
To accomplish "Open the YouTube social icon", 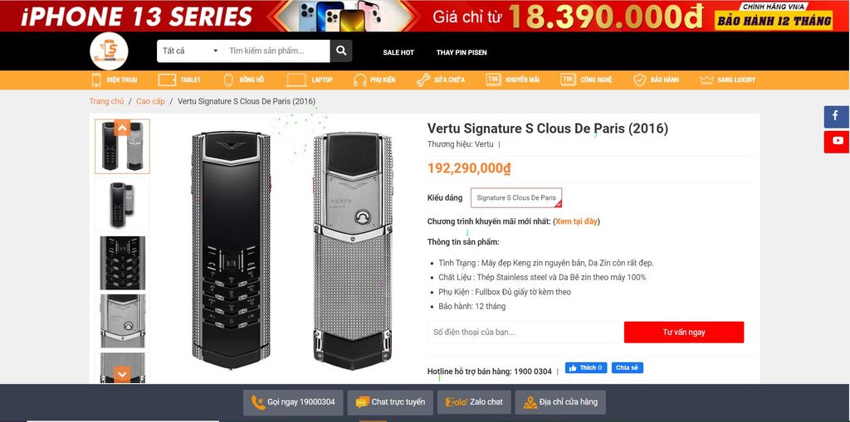I will tap(836, 142).
